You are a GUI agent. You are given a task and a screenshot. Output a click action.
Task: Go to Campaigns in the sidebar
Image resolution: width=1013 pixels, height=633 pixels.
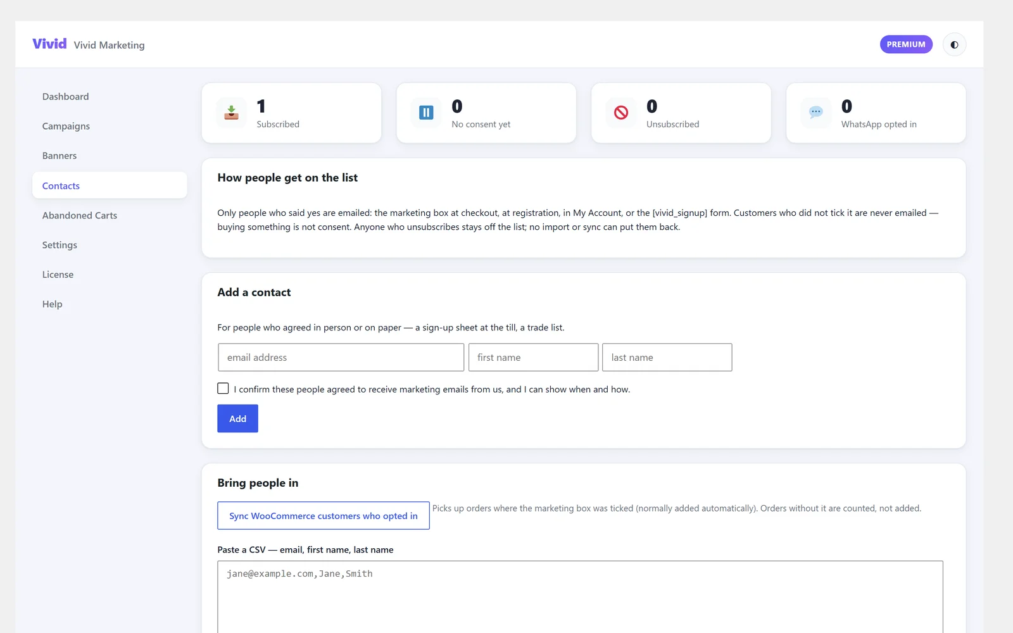click(110, 126)
